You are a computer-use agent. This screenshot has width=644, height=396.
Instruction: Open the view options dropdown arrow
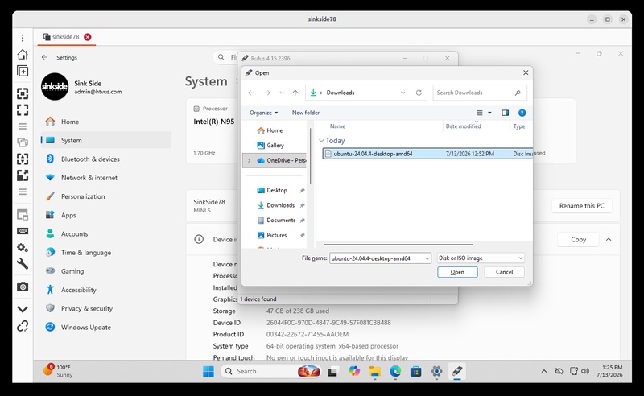coord(489,113)
